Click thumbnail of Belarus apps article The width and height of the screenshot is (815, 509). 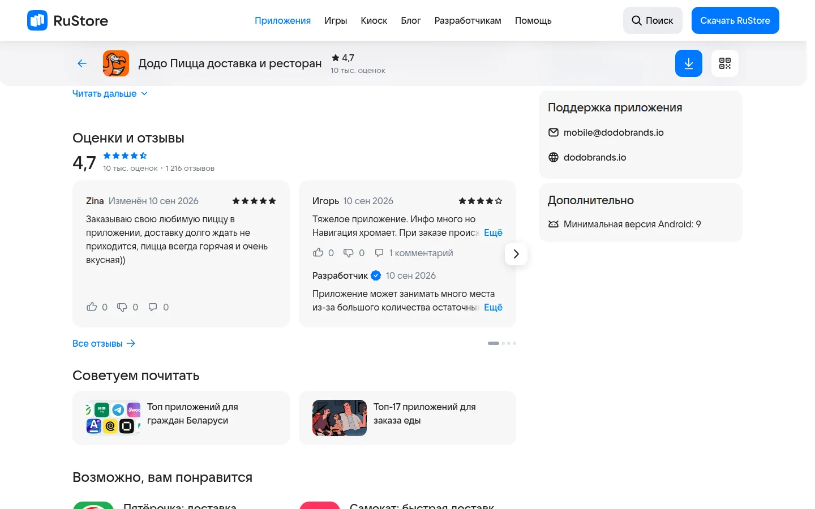(113, 418)
